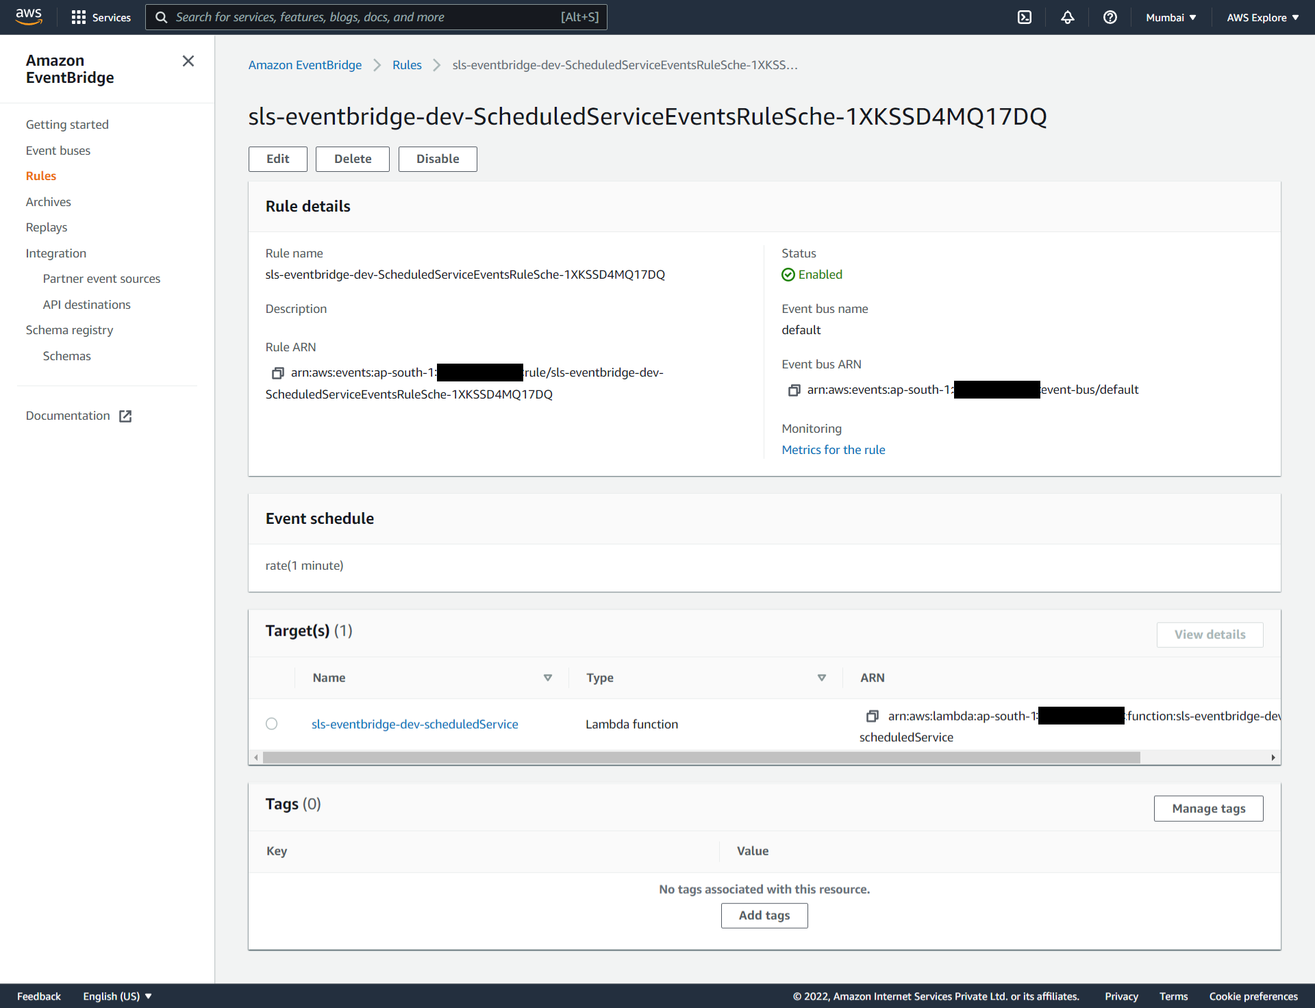Open English (US) language selector
This screenshot has width=1315, height=1008.
pos(117,996)
